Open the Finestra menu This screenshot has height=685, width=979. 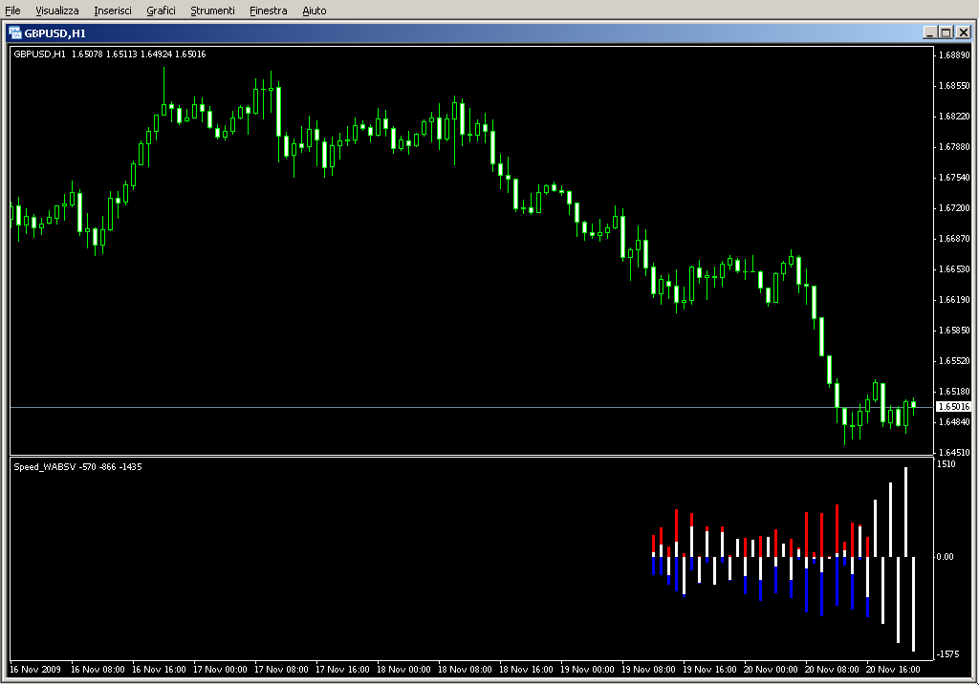click(x=268, y=11)
